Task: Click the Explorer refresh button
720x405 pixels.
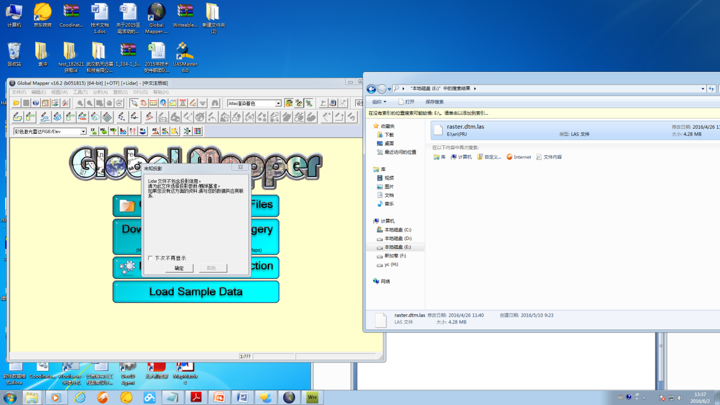Action: pos(711,88)
